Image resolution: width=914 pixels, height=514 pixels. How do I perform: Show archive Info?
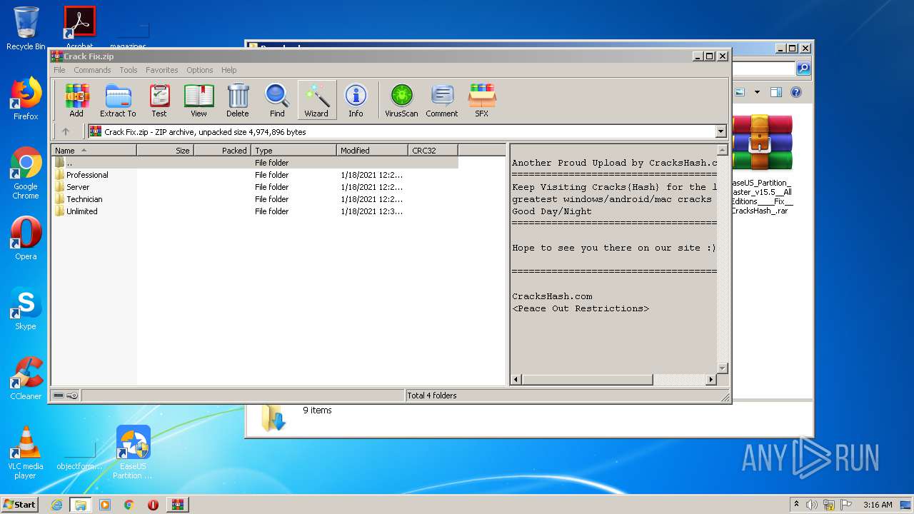[x=356, y=100]
